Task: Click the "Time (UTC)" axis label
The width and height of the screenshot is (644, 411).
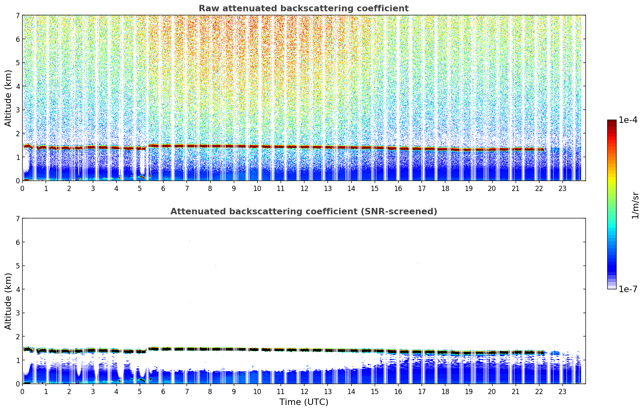Action: [304, 402]
